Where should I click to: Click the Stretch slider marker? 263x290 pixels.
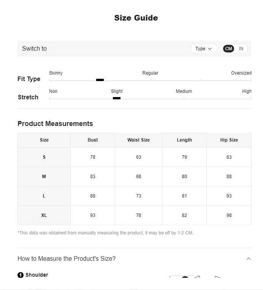[117, 98]
